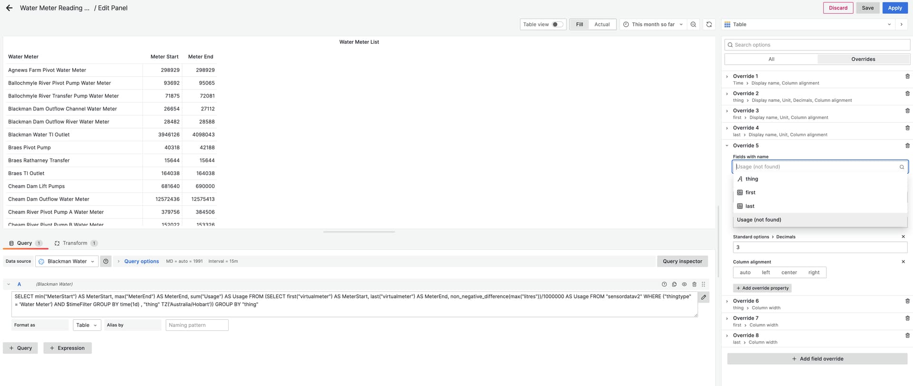The height and width of the screenshot is (386, 913).
Task: Toggle raw query editor pencil icon
Action: tap(704, 297)
